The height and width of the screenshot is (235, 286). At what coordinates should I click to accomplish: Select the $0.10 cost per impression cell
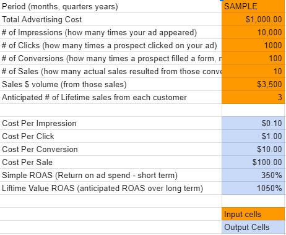(253, 123)
